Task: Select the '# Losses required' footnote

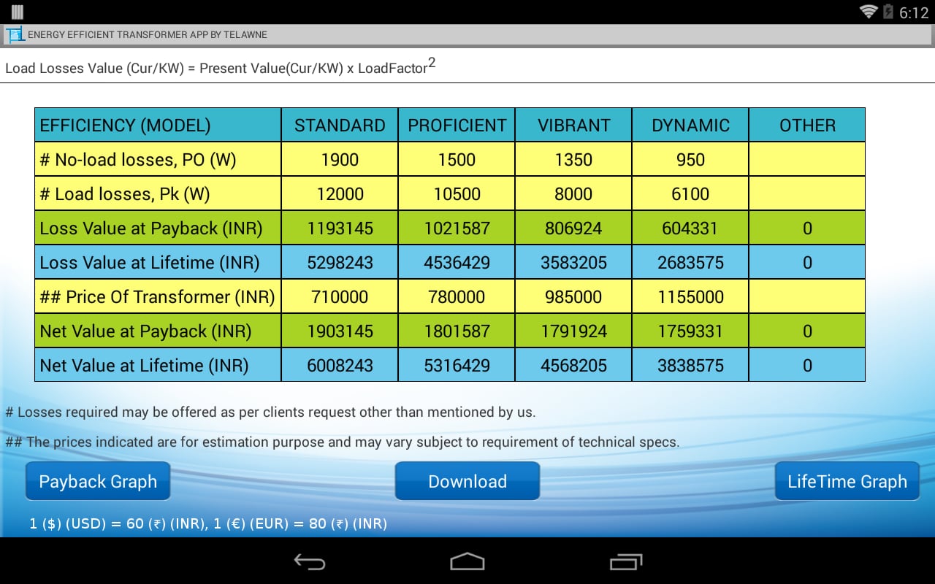Action: 270,412
